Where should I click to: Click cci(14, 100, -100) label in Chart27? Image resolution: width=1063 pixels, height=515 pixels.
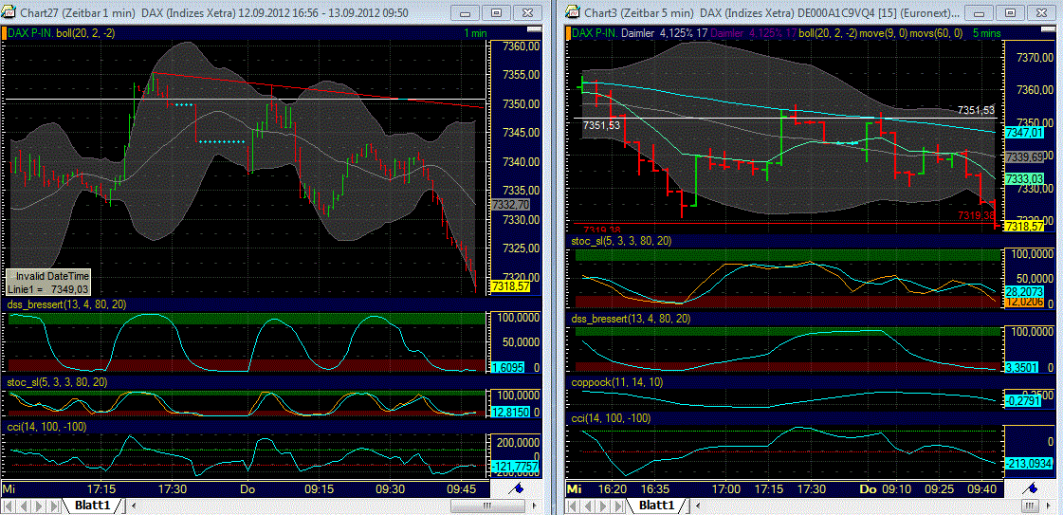pos(46,427)
